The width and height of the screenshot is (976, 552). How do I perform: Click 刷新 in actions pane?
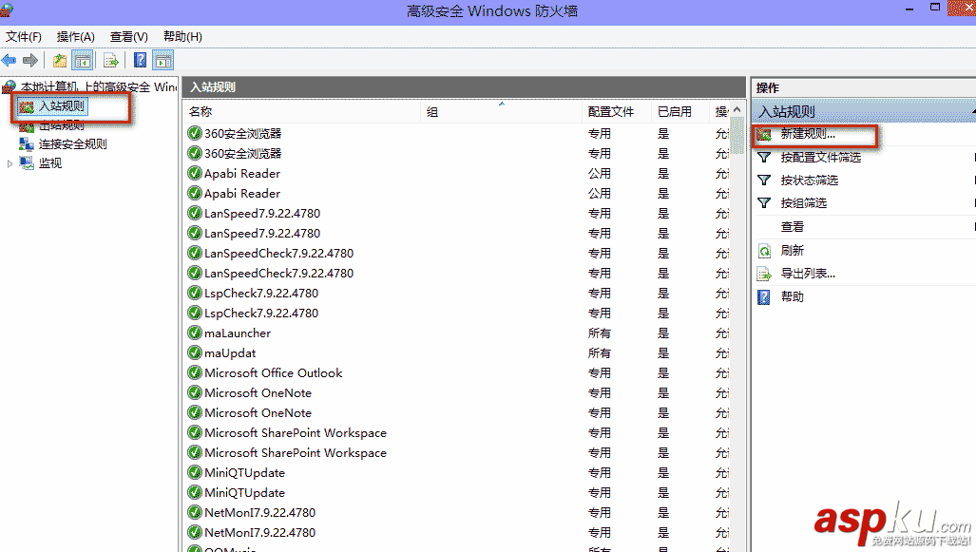(792, 251)
